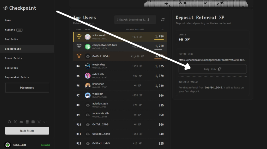The height and width of the screenshot is (149, 267).
Task: Click the earned +0 XP value
Action: coord(184,40)
